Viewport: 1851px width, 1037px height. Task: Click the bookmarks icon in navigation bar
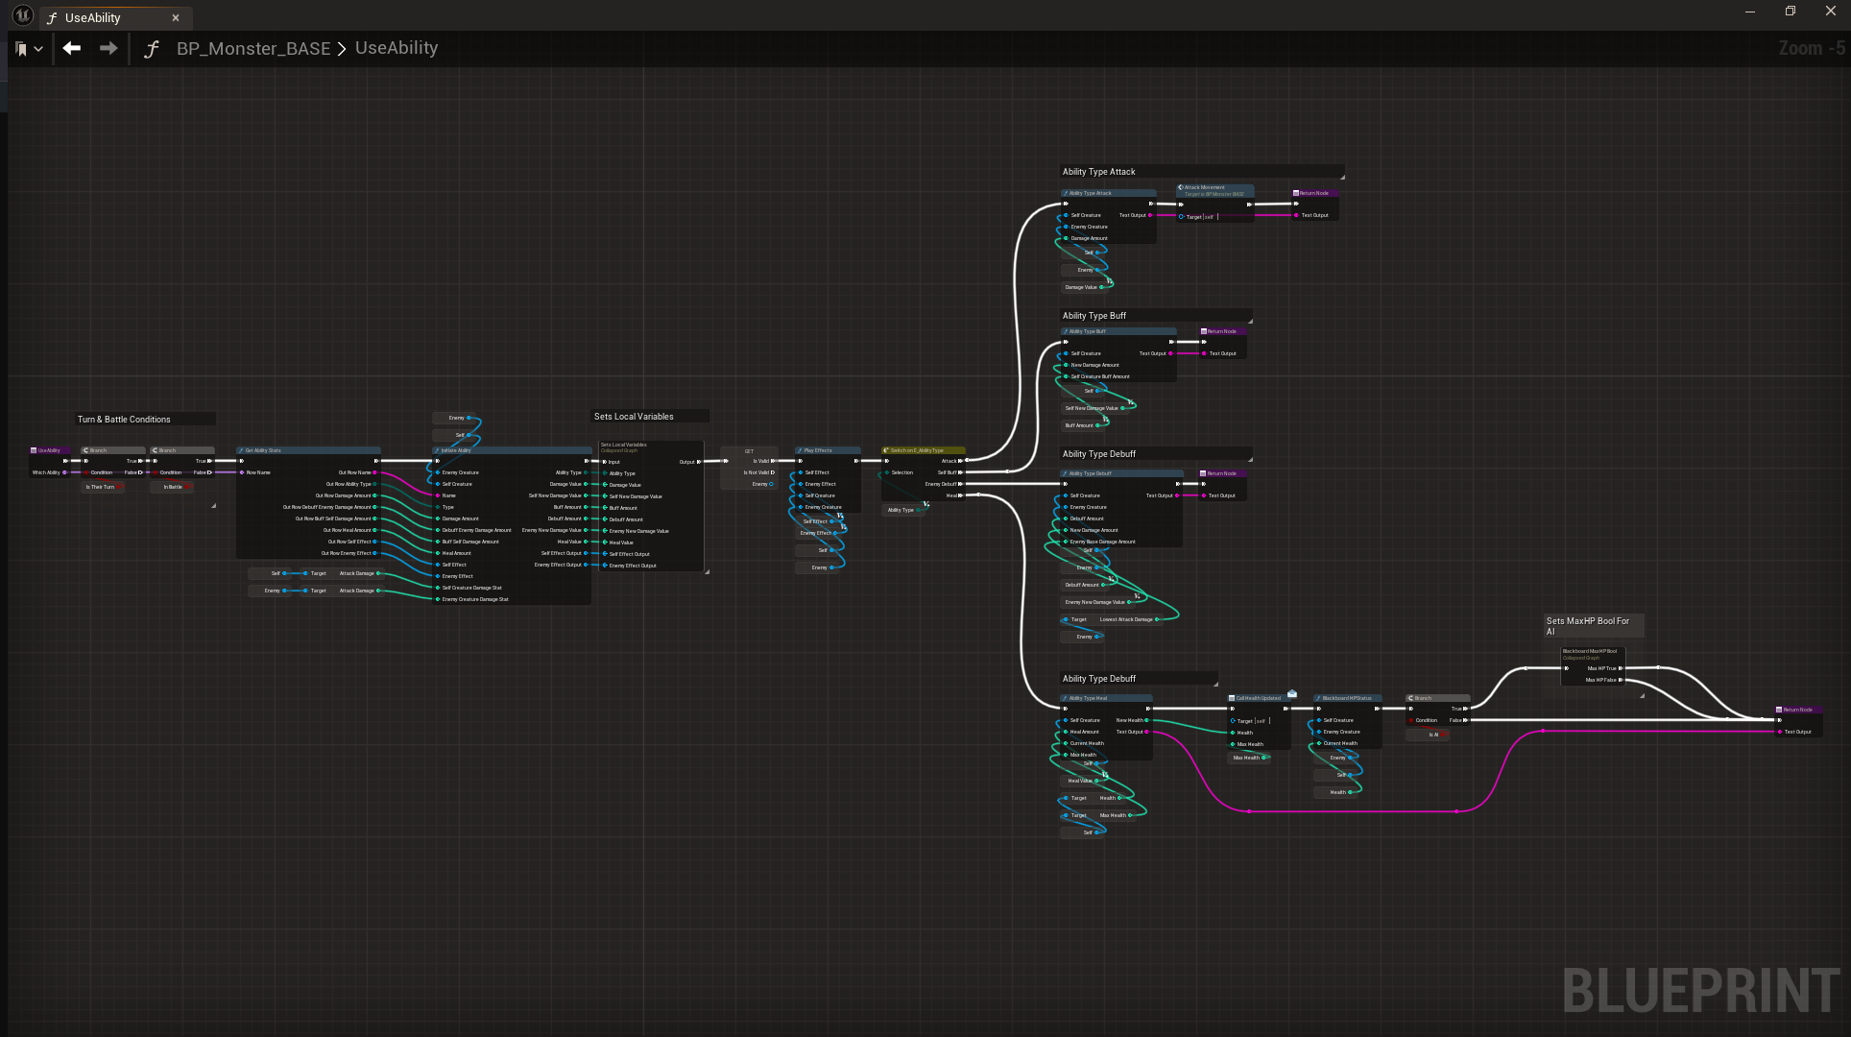[21, 48]
